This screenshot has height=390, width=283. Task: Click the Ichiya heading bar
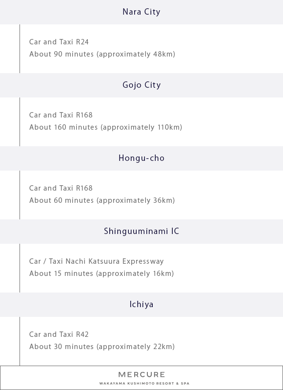click(141, 304)
